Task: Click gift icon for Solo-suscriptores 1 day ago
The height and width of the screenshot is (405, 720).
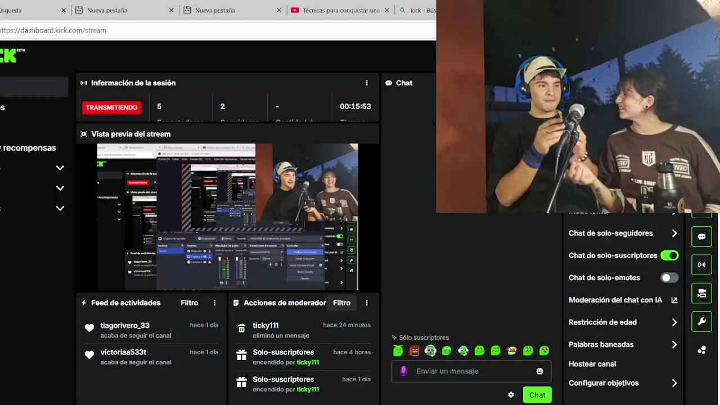Action: (241, 382)
